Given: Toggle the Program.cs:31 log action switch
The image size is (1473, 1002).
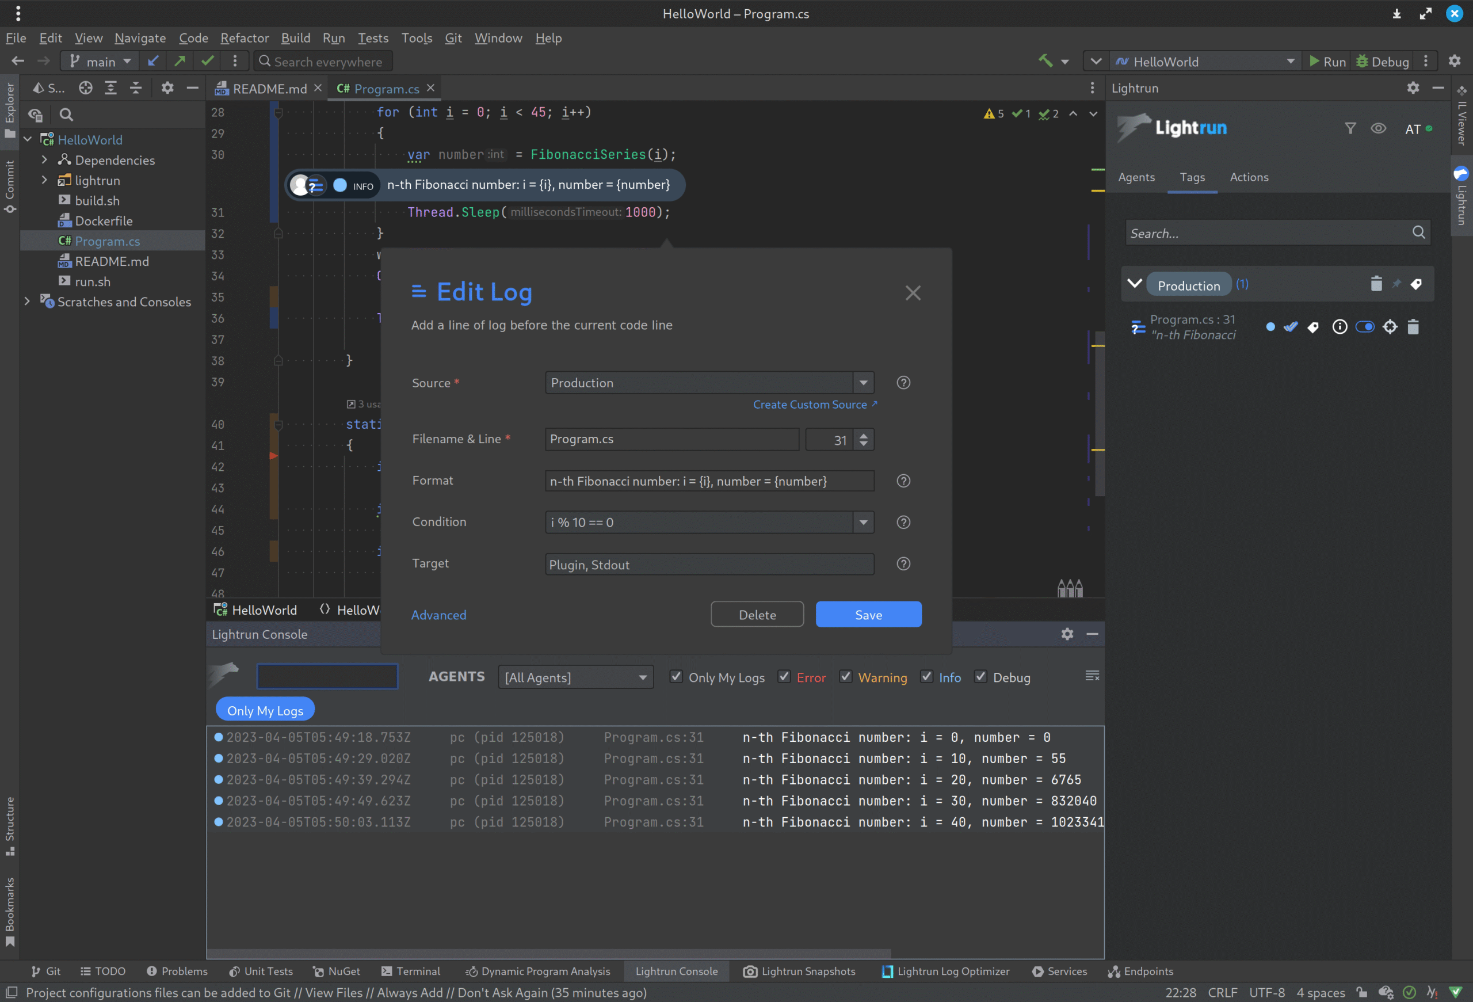Looking at the screenshot, I should point(1365,327).
